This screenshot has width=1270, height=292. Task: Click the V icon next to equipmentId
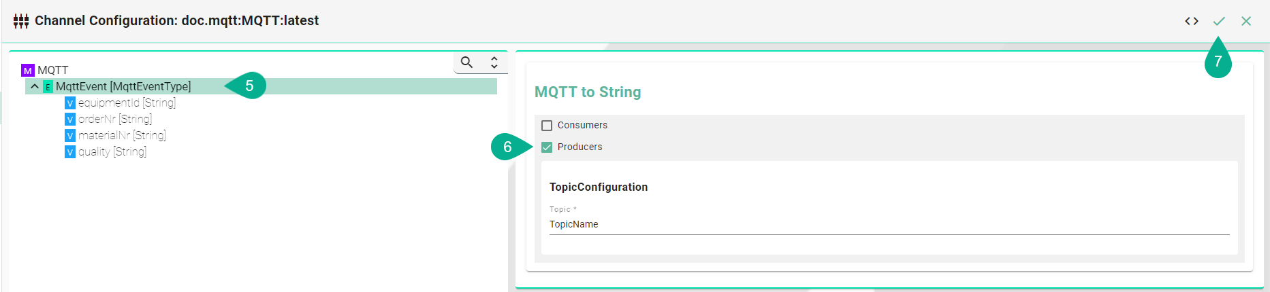click(x=69, y=103)
